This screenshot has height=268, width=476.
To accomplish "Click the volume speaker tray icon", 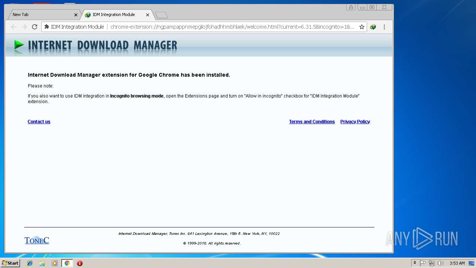I will 441,263.
